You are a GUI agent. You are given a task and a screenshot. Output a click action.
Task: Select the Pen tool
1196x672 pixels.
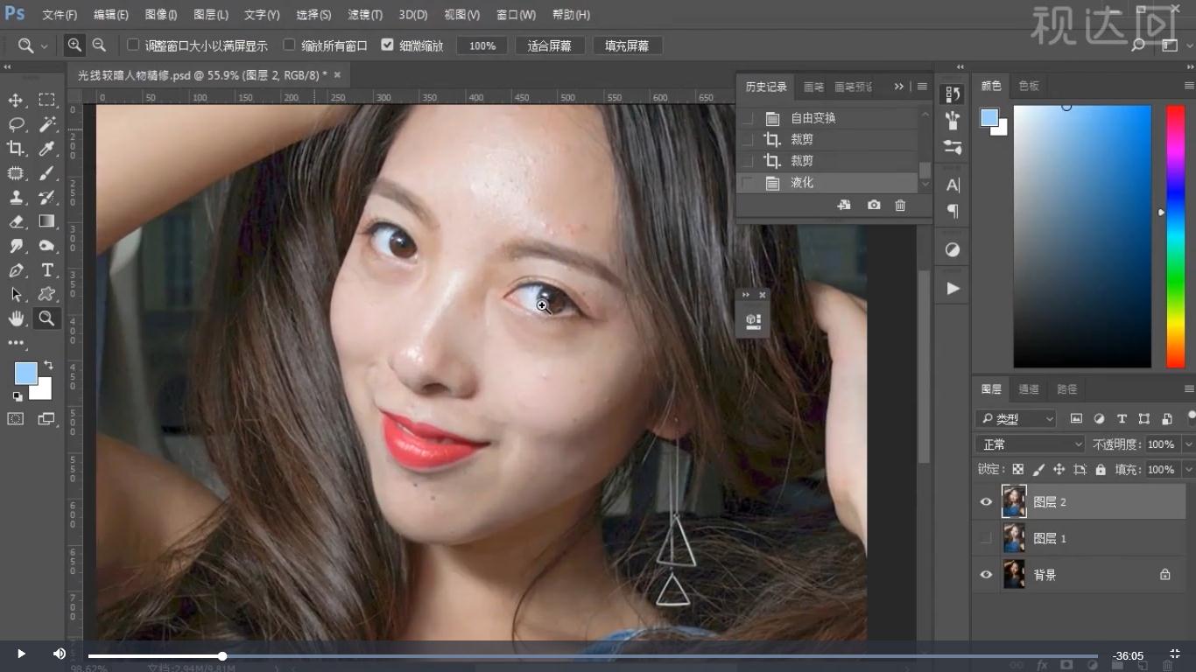pyautogui.click(x=16, y=270)
